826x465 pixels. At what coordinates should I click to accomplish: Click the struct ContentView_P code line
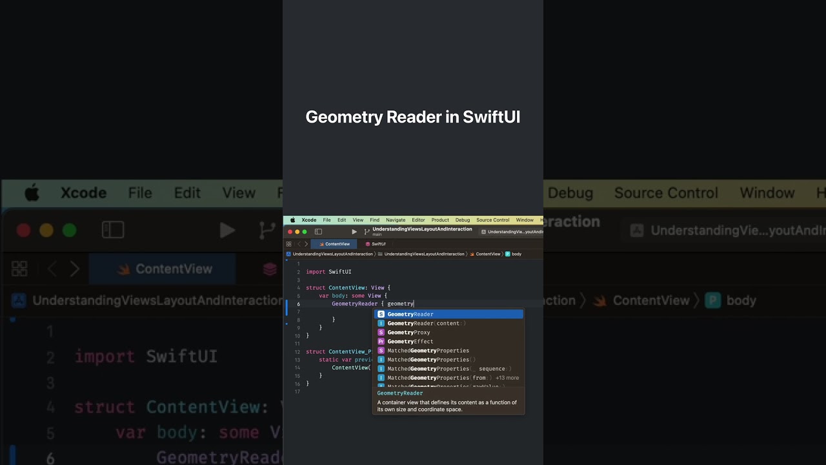pyautogui.click(x=339, y=352)
